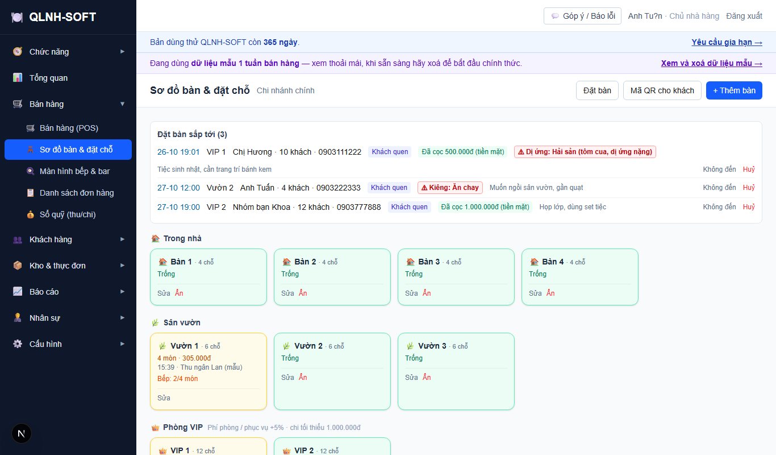Collapse the Bán hàng menu arrow
The image size is (776, 455).
122,104
